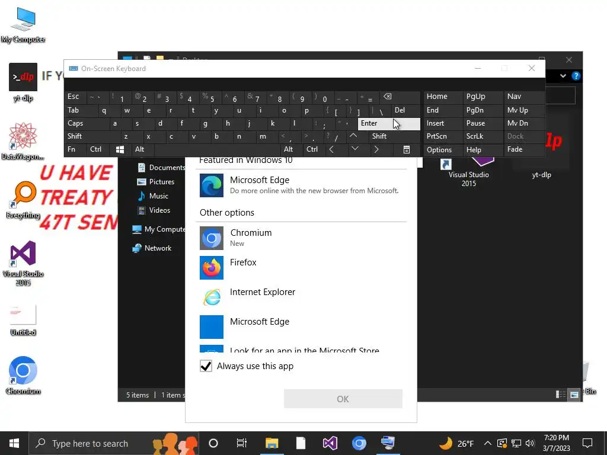Open Task View on the taskbar

(242, 443)
